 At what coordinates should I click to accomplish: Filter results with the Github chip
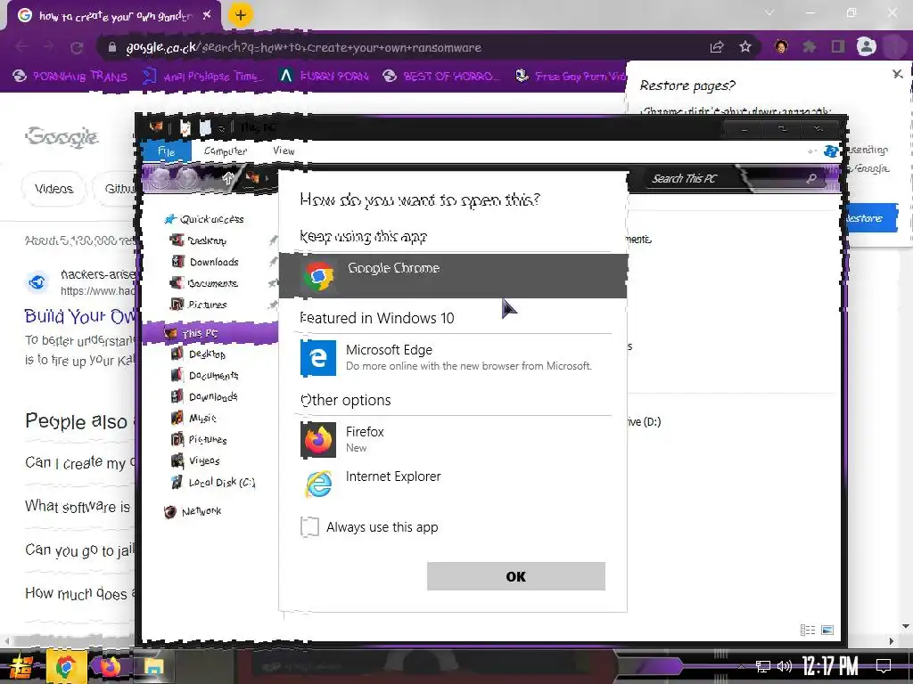click(x=115, y=189)
